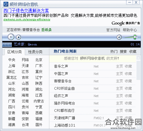Viewport: 143px width, 131px height.
Task: Select 广东 region
Action: [x=39, y=66]
